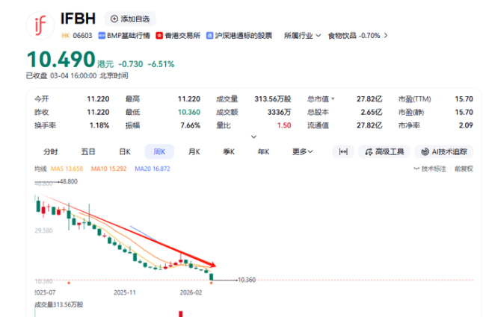Click the 10.360 low price marker
The height and width of the screenshot is (317, 486).
[247, 280]
